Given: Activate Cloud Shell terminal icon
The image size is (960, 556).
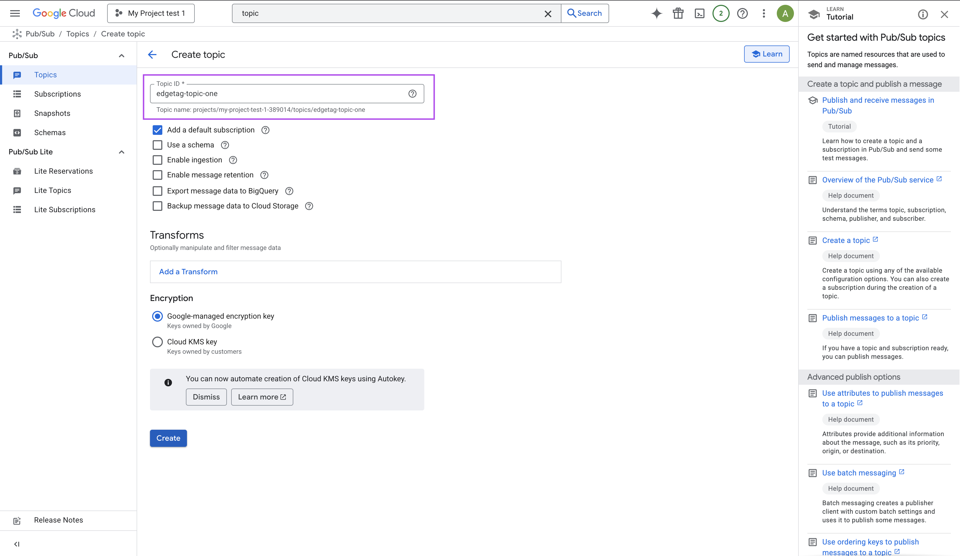Looking at the screenshot, I should (x=699, y=13).
